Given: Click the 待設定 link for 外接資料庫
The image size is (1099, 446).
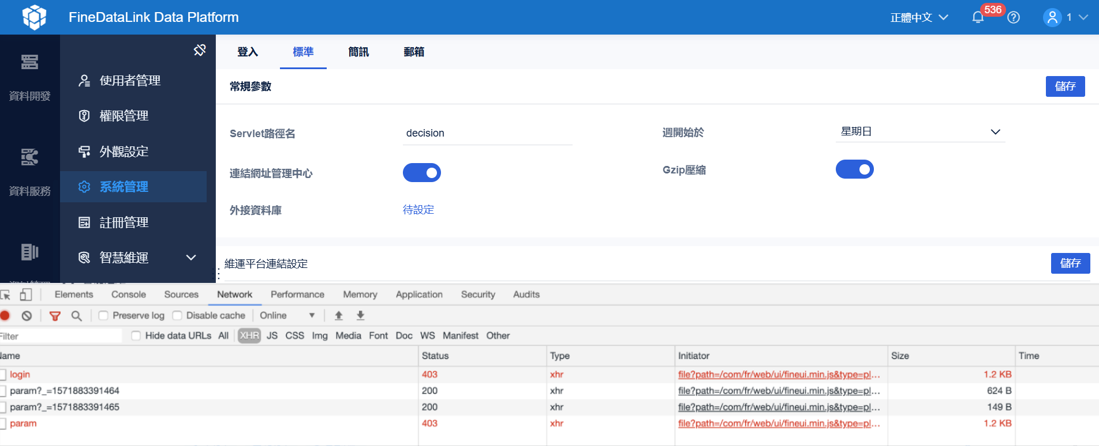Looking at the screenshot, I should [418, 210].
